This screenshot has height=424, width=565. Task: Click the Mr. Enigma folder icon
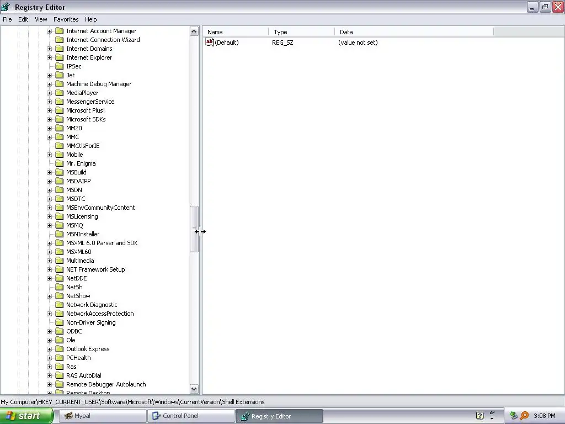point(60,163)
